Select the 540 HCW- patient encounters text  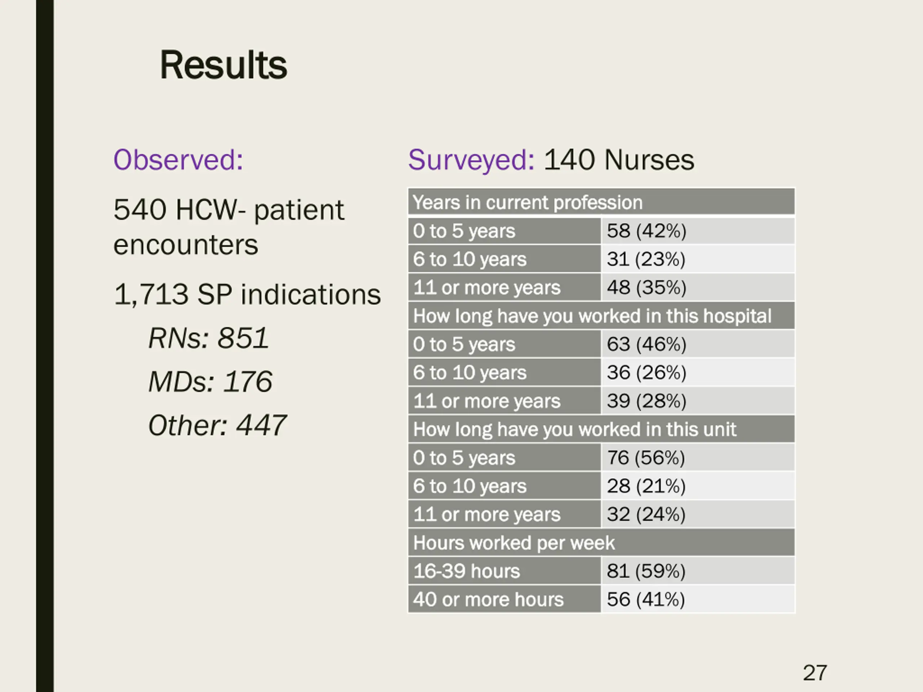click(228, 226)
